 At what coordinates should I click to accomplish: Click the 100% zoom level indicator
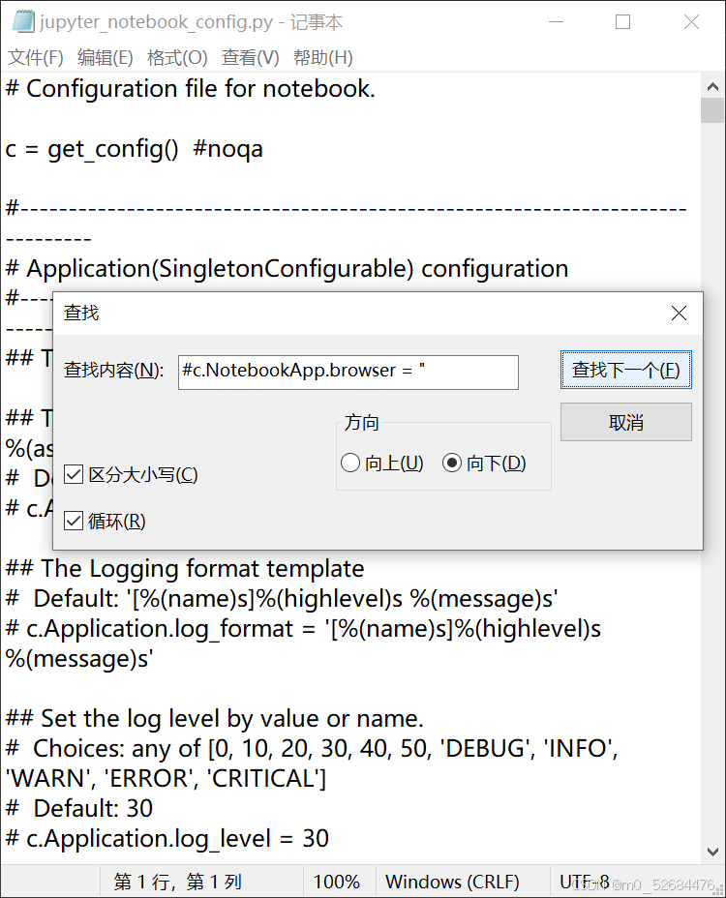click(x=337, y=883)
